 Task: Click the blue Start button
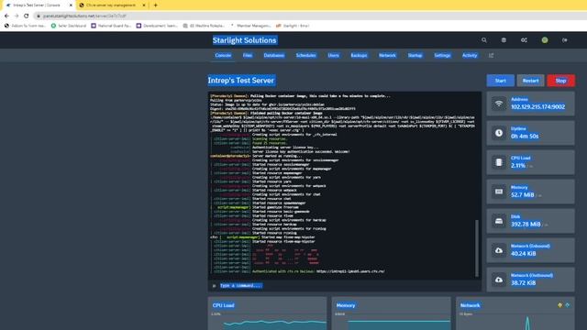coord(501,81)
